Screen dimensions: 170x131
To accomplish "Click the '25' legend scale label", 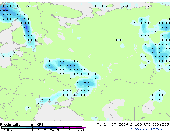I will tap(52, 130).
